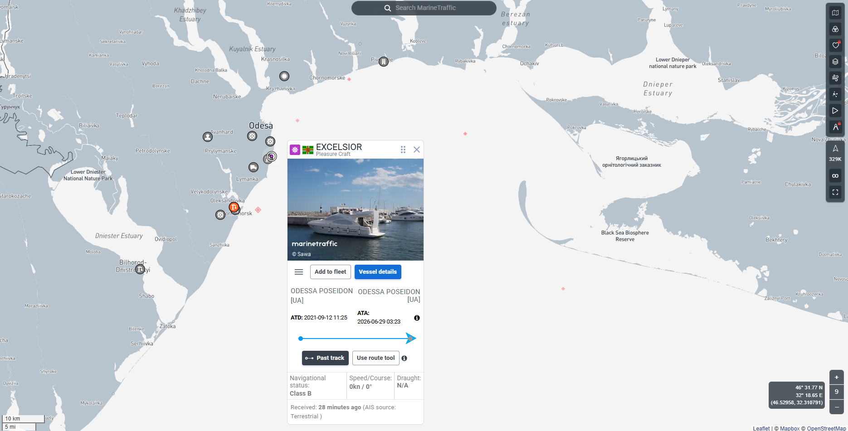Screen dimensions: 848x431
Task: Zoom out with the minus button
Action: [837, 407]
